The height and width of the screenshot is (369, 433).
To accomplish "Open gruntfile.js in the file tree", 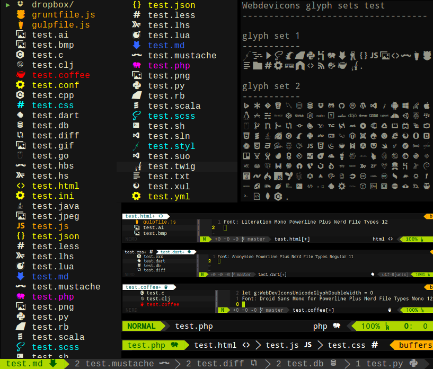I will pos(64,15).
